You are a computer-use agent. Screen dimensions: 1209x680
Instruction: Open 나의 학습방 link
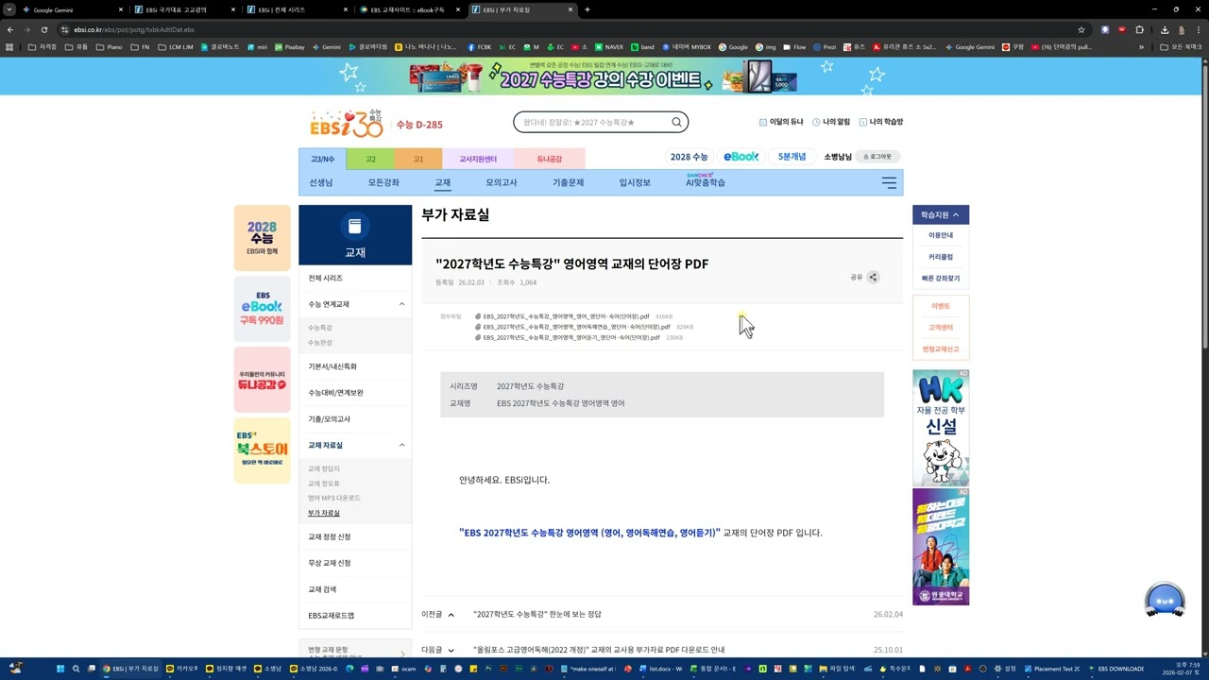click(881, 122)
